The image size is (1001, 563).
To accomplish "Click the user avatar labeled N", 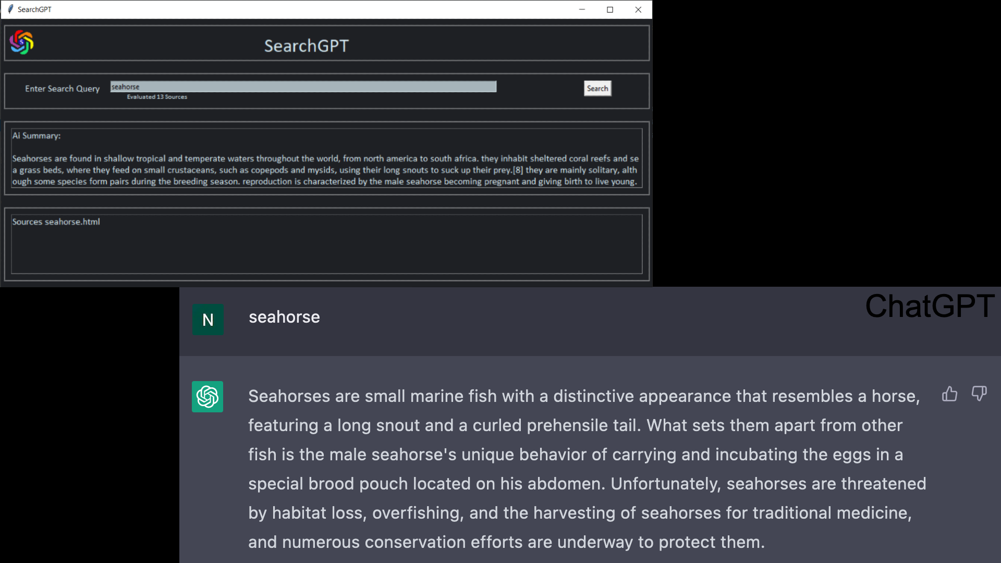I will pyautogui.click(x=208, y=320).
